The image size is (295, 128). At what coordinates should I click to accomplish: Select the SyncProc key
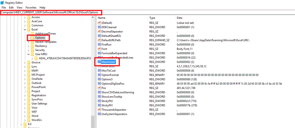[x=37, y=99]
